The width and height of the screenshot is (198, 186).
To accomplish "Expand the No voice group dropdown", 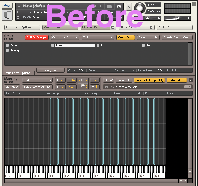I will click(x=50, y=70).
